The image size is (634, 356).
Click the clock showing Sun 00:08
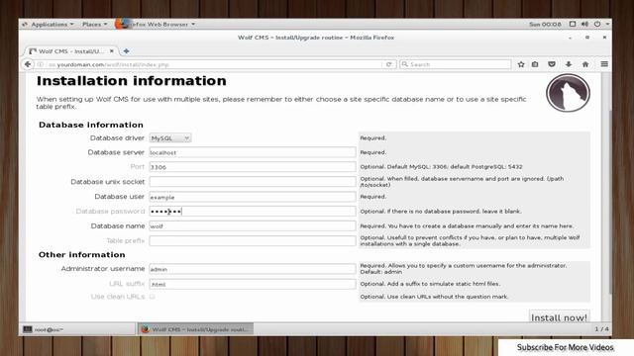pos(545,24)
